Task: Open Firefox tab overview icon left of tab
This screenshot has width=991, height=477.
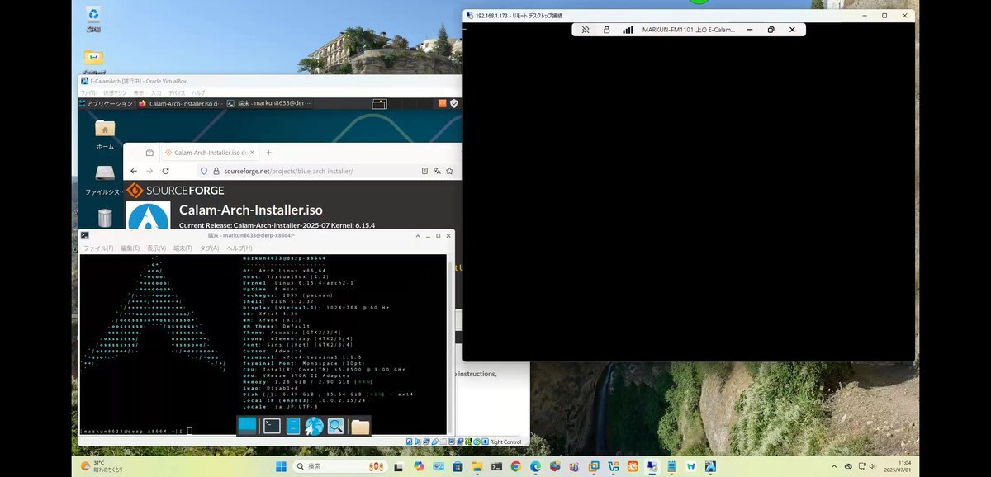Action: pos(149,153)
